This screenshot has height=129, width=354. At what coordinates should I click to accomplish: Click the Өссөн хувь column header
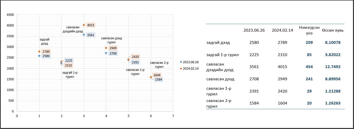pos(333,30)
